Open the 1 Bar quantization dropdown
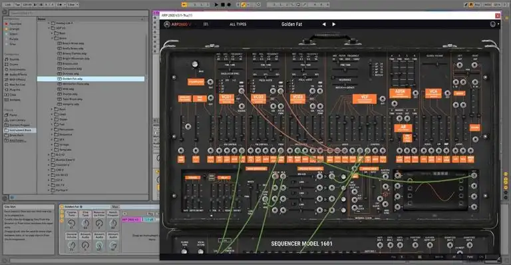 click(x=73, y=5)
